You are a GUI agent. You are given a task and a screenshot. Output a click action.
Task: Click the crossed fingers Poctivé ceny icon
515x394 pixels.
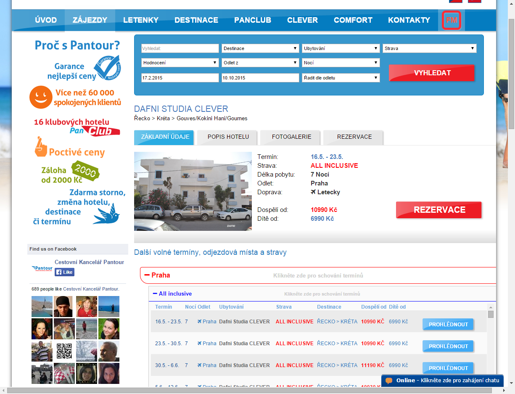click(x=41, y=147)
